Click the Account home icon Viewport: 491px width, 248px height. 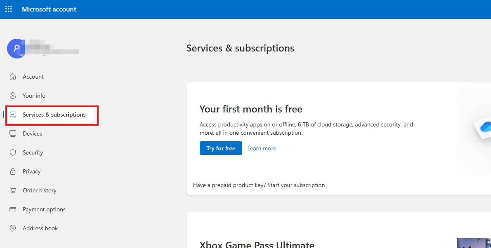click(x=13, y=77)
